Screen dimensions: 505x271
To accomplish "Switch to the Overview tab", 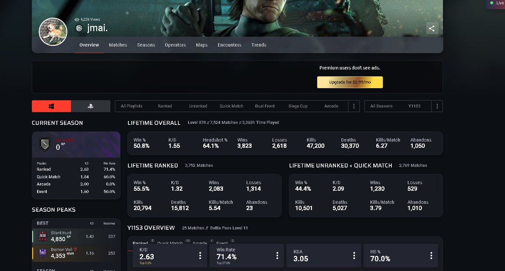I will (x=89, y=45).
